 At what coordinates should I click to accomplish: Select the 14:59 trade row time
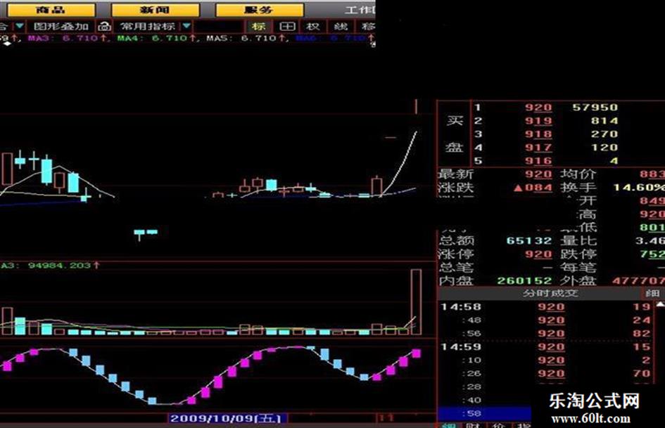pyautogui.click(x=461, y=347)
